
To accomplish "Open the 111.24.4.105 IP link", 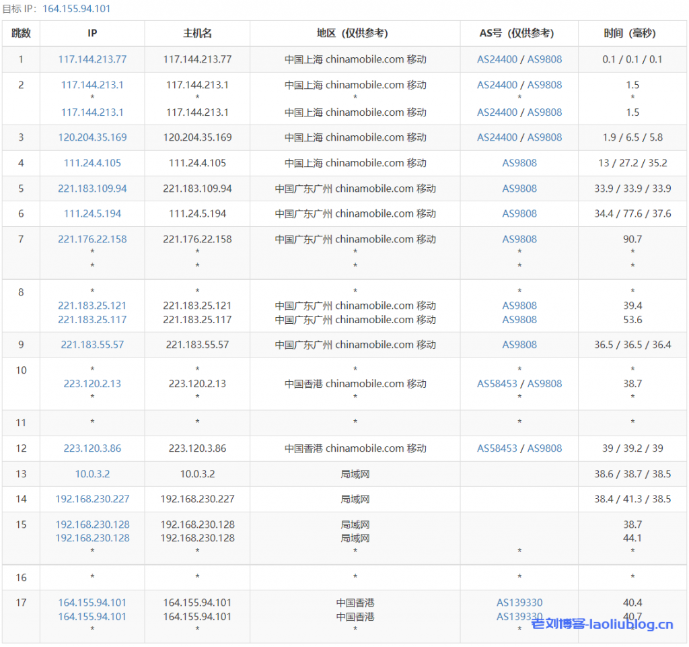I will coord(92,163).
